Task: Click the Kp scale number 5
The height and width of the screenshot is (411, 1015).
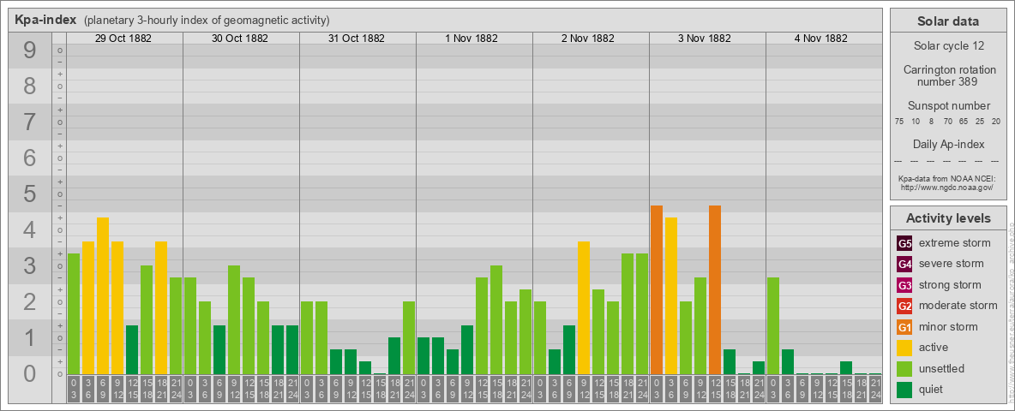Action: [29, 194]
